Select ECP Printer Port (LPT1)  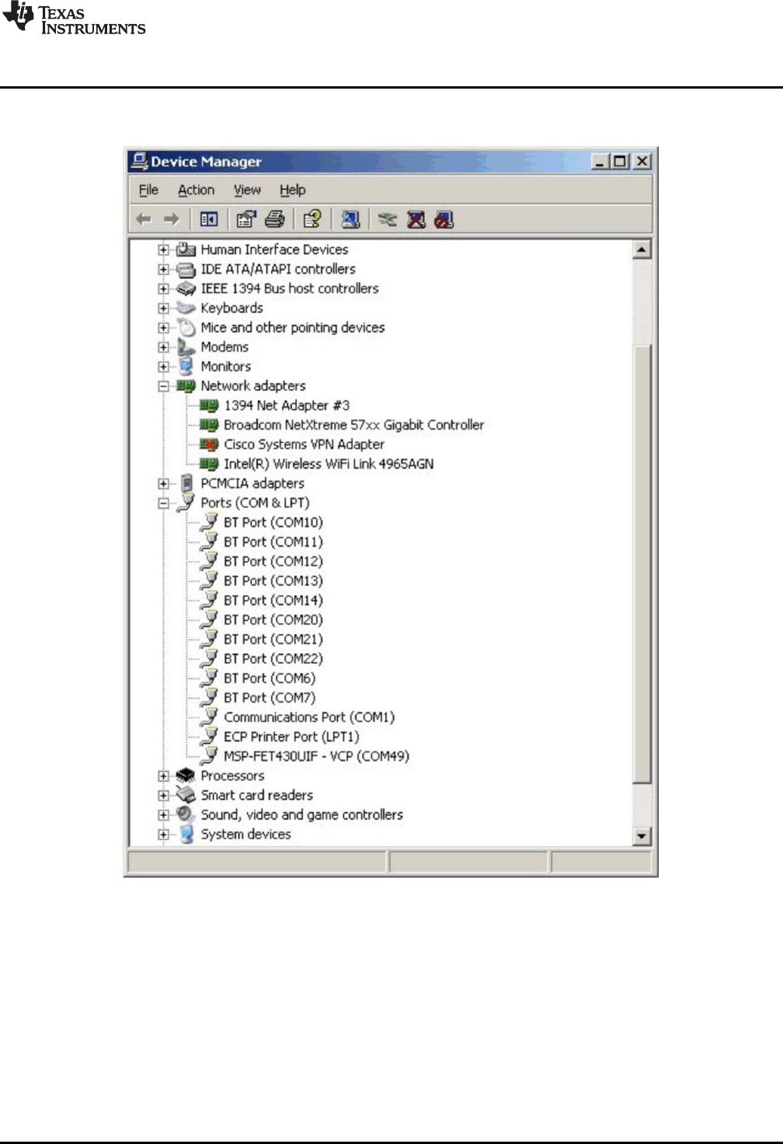tap(291, 736)
